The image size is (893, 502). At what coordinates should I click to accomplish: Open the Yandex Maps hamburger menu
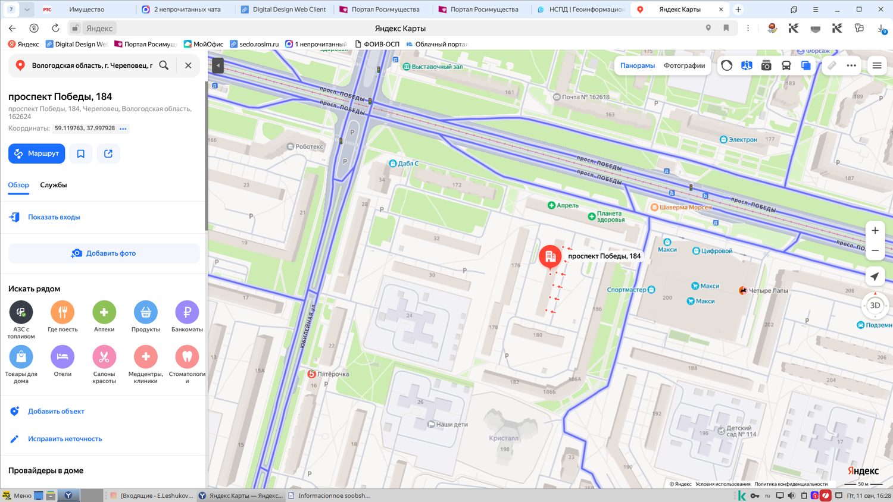click(877, 65)
